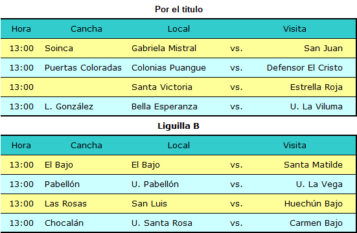Click the 'Liguilla B' heading
Viewport: 357px width, 233px height.
point(179,126)
